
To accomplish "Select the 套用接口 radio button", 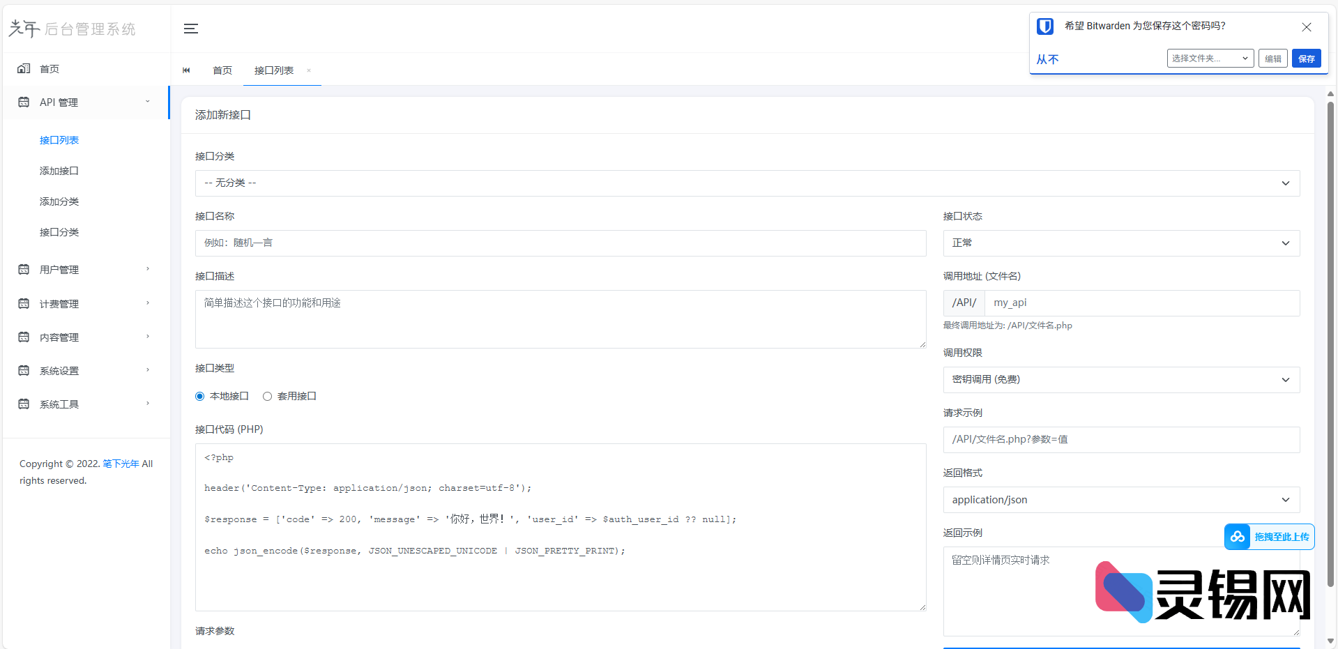I will [x=267, y=397].
